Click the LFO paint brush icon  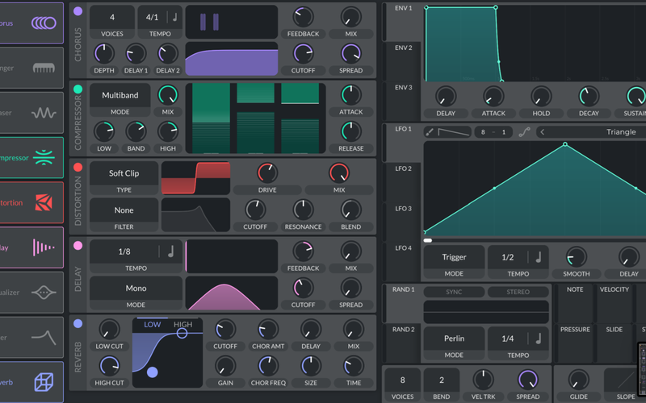point(430,132)
